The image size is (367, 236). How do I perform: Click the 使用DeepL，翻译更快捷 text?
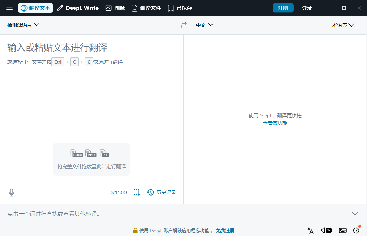point(275,116)
